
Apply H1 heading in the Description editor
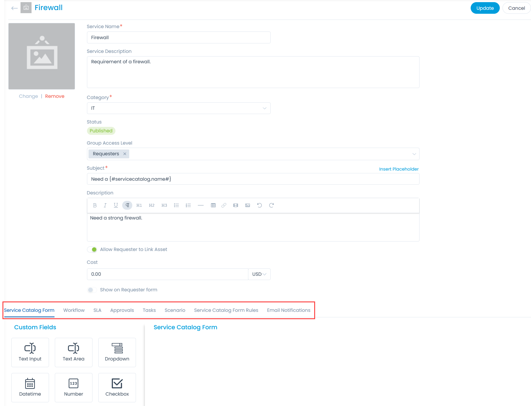point(139,205)
